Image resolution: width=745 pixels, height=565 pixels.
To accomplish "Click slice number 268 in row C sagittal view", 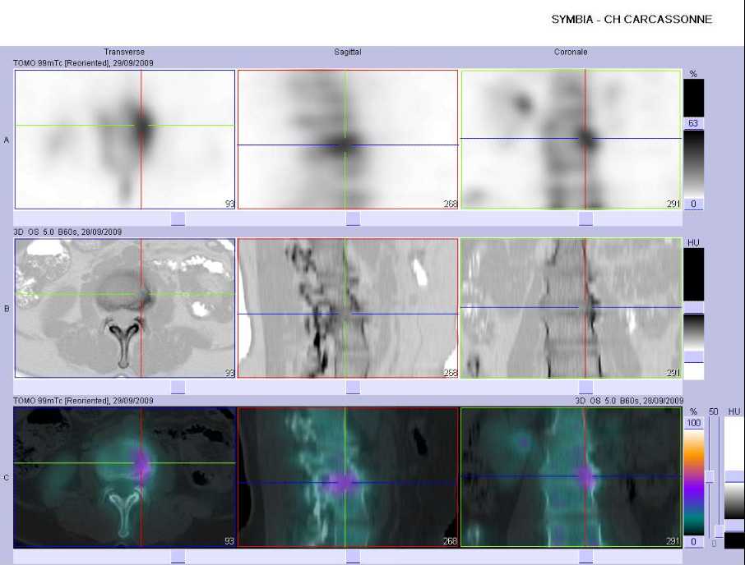I will [450, 541].
